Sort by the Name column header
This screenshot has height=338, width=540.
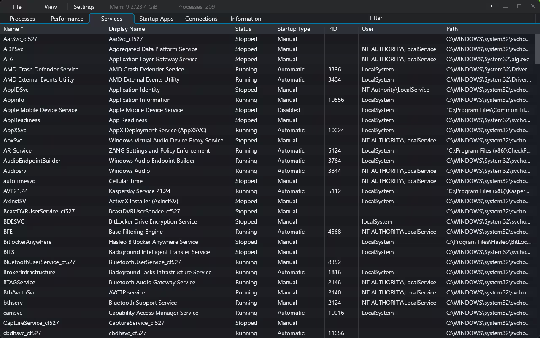pos(53,29)
